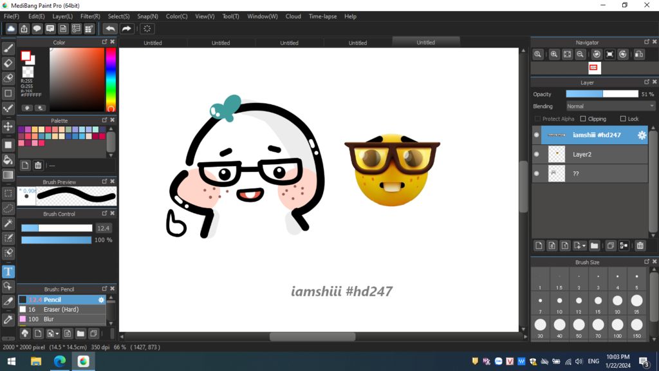
Task: Select the Text tool
Action: click(x=8, y=271)
